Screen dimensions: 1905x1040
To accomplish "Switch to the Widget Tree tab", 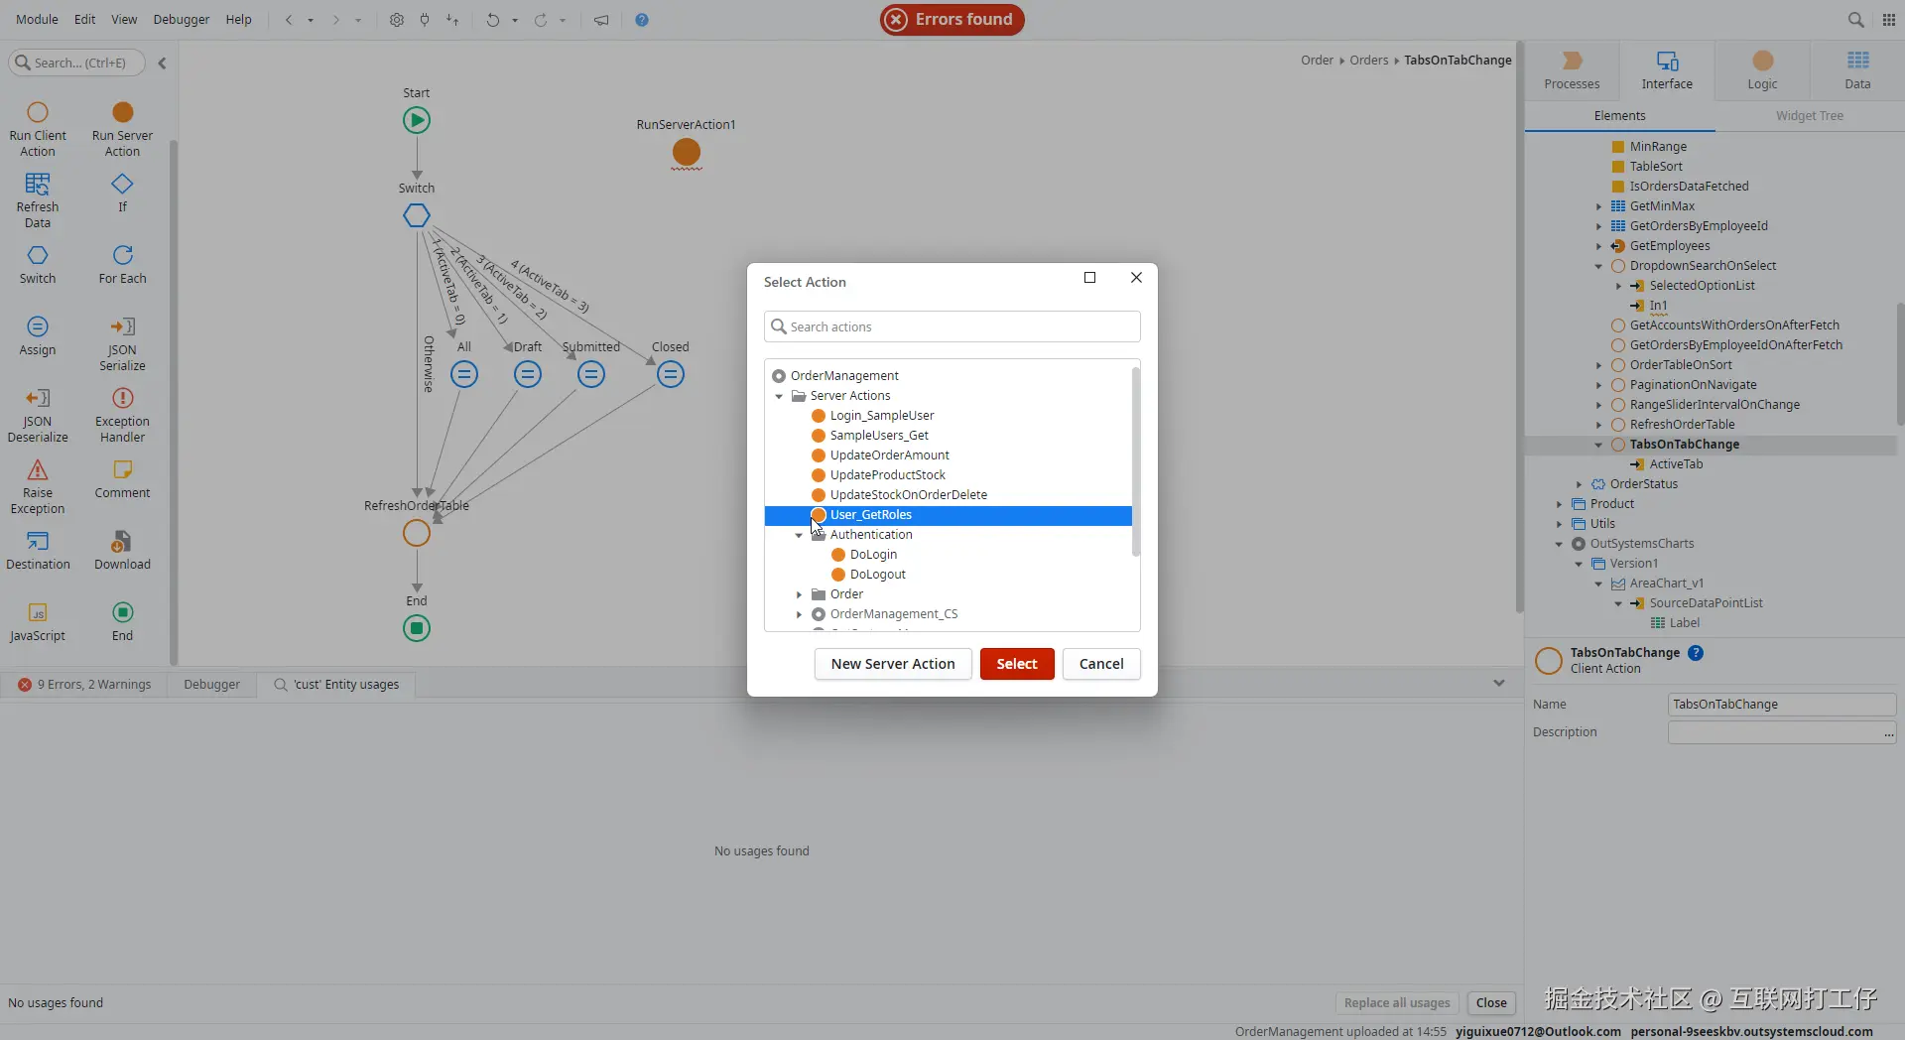I will [x=1810, y=116].
